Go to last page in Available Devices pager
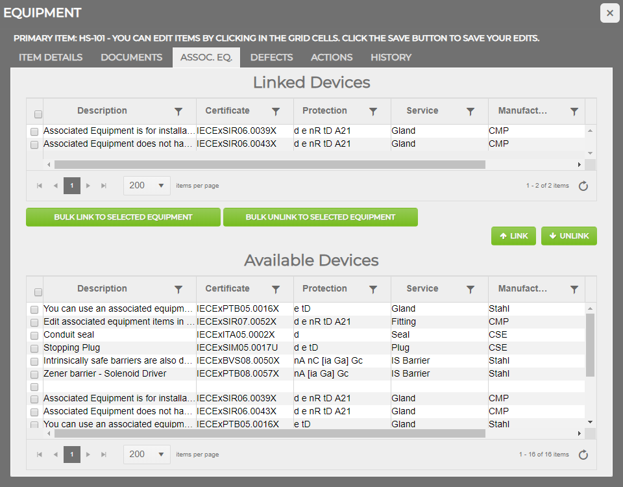The width and height of the screenshot is (623, 487). 104,455
